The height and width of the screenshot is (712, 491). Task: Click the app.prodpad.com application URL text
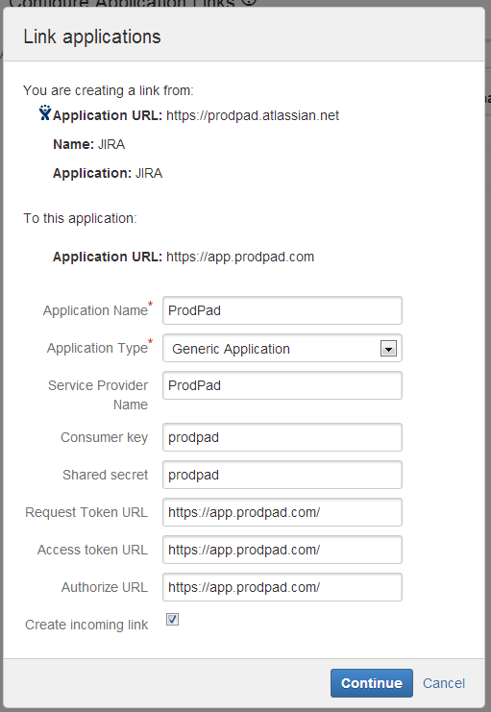click(240, 257)
